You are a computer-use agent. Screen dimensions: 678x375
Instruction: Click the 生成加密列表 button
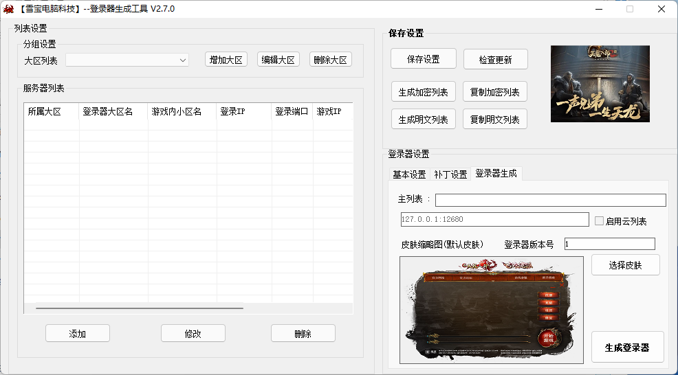coord(423,92)
